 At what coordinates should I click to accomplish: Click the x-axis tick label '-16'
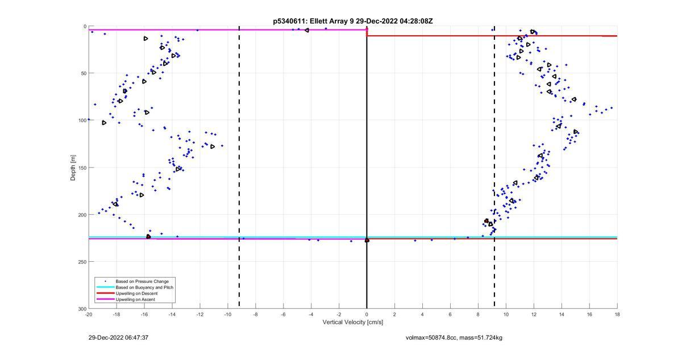pos(144,314)
